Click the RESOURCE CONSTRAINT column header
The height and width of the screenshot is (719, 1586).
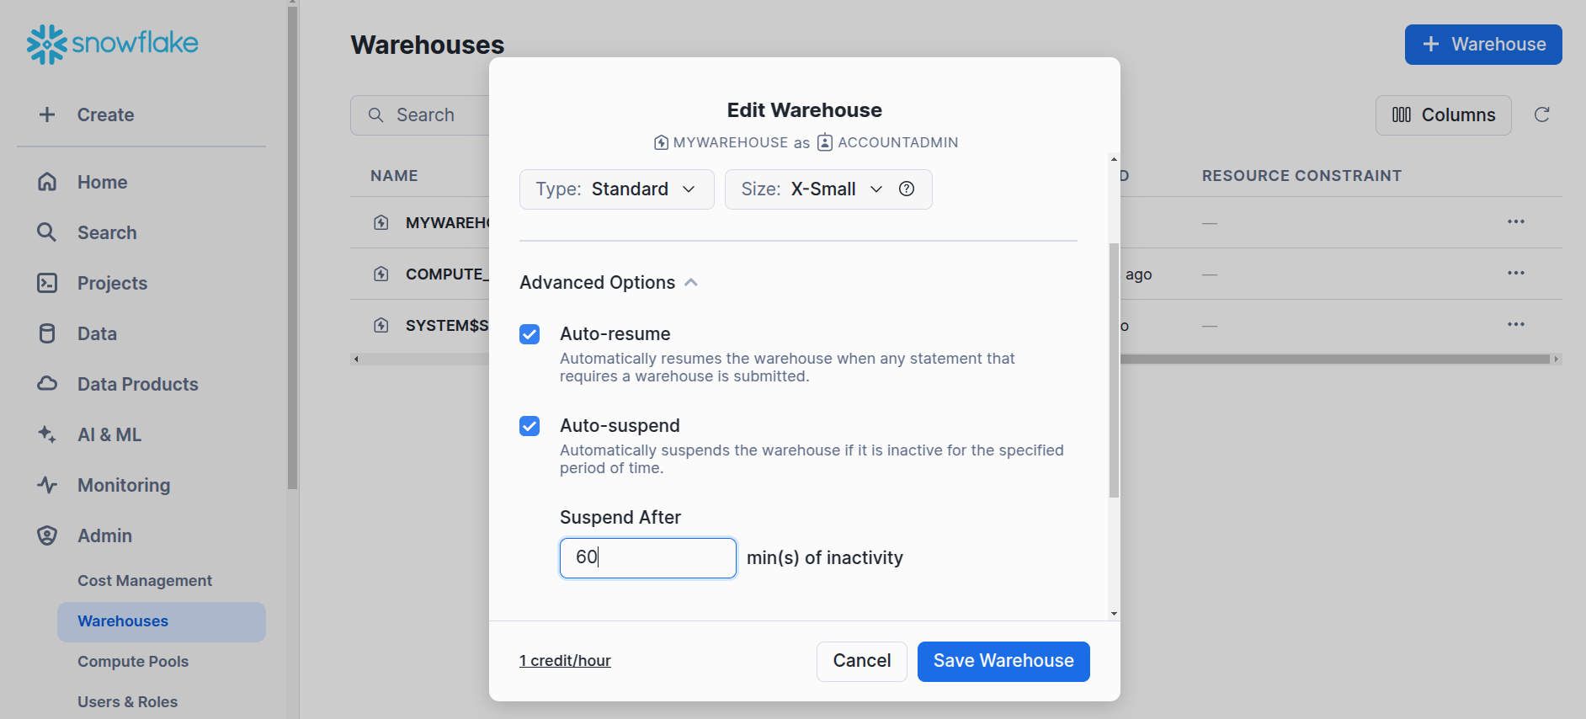[x=1301, y=176]
